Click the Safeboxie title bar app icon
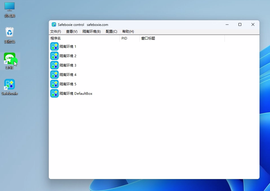 tap(54, 25)
